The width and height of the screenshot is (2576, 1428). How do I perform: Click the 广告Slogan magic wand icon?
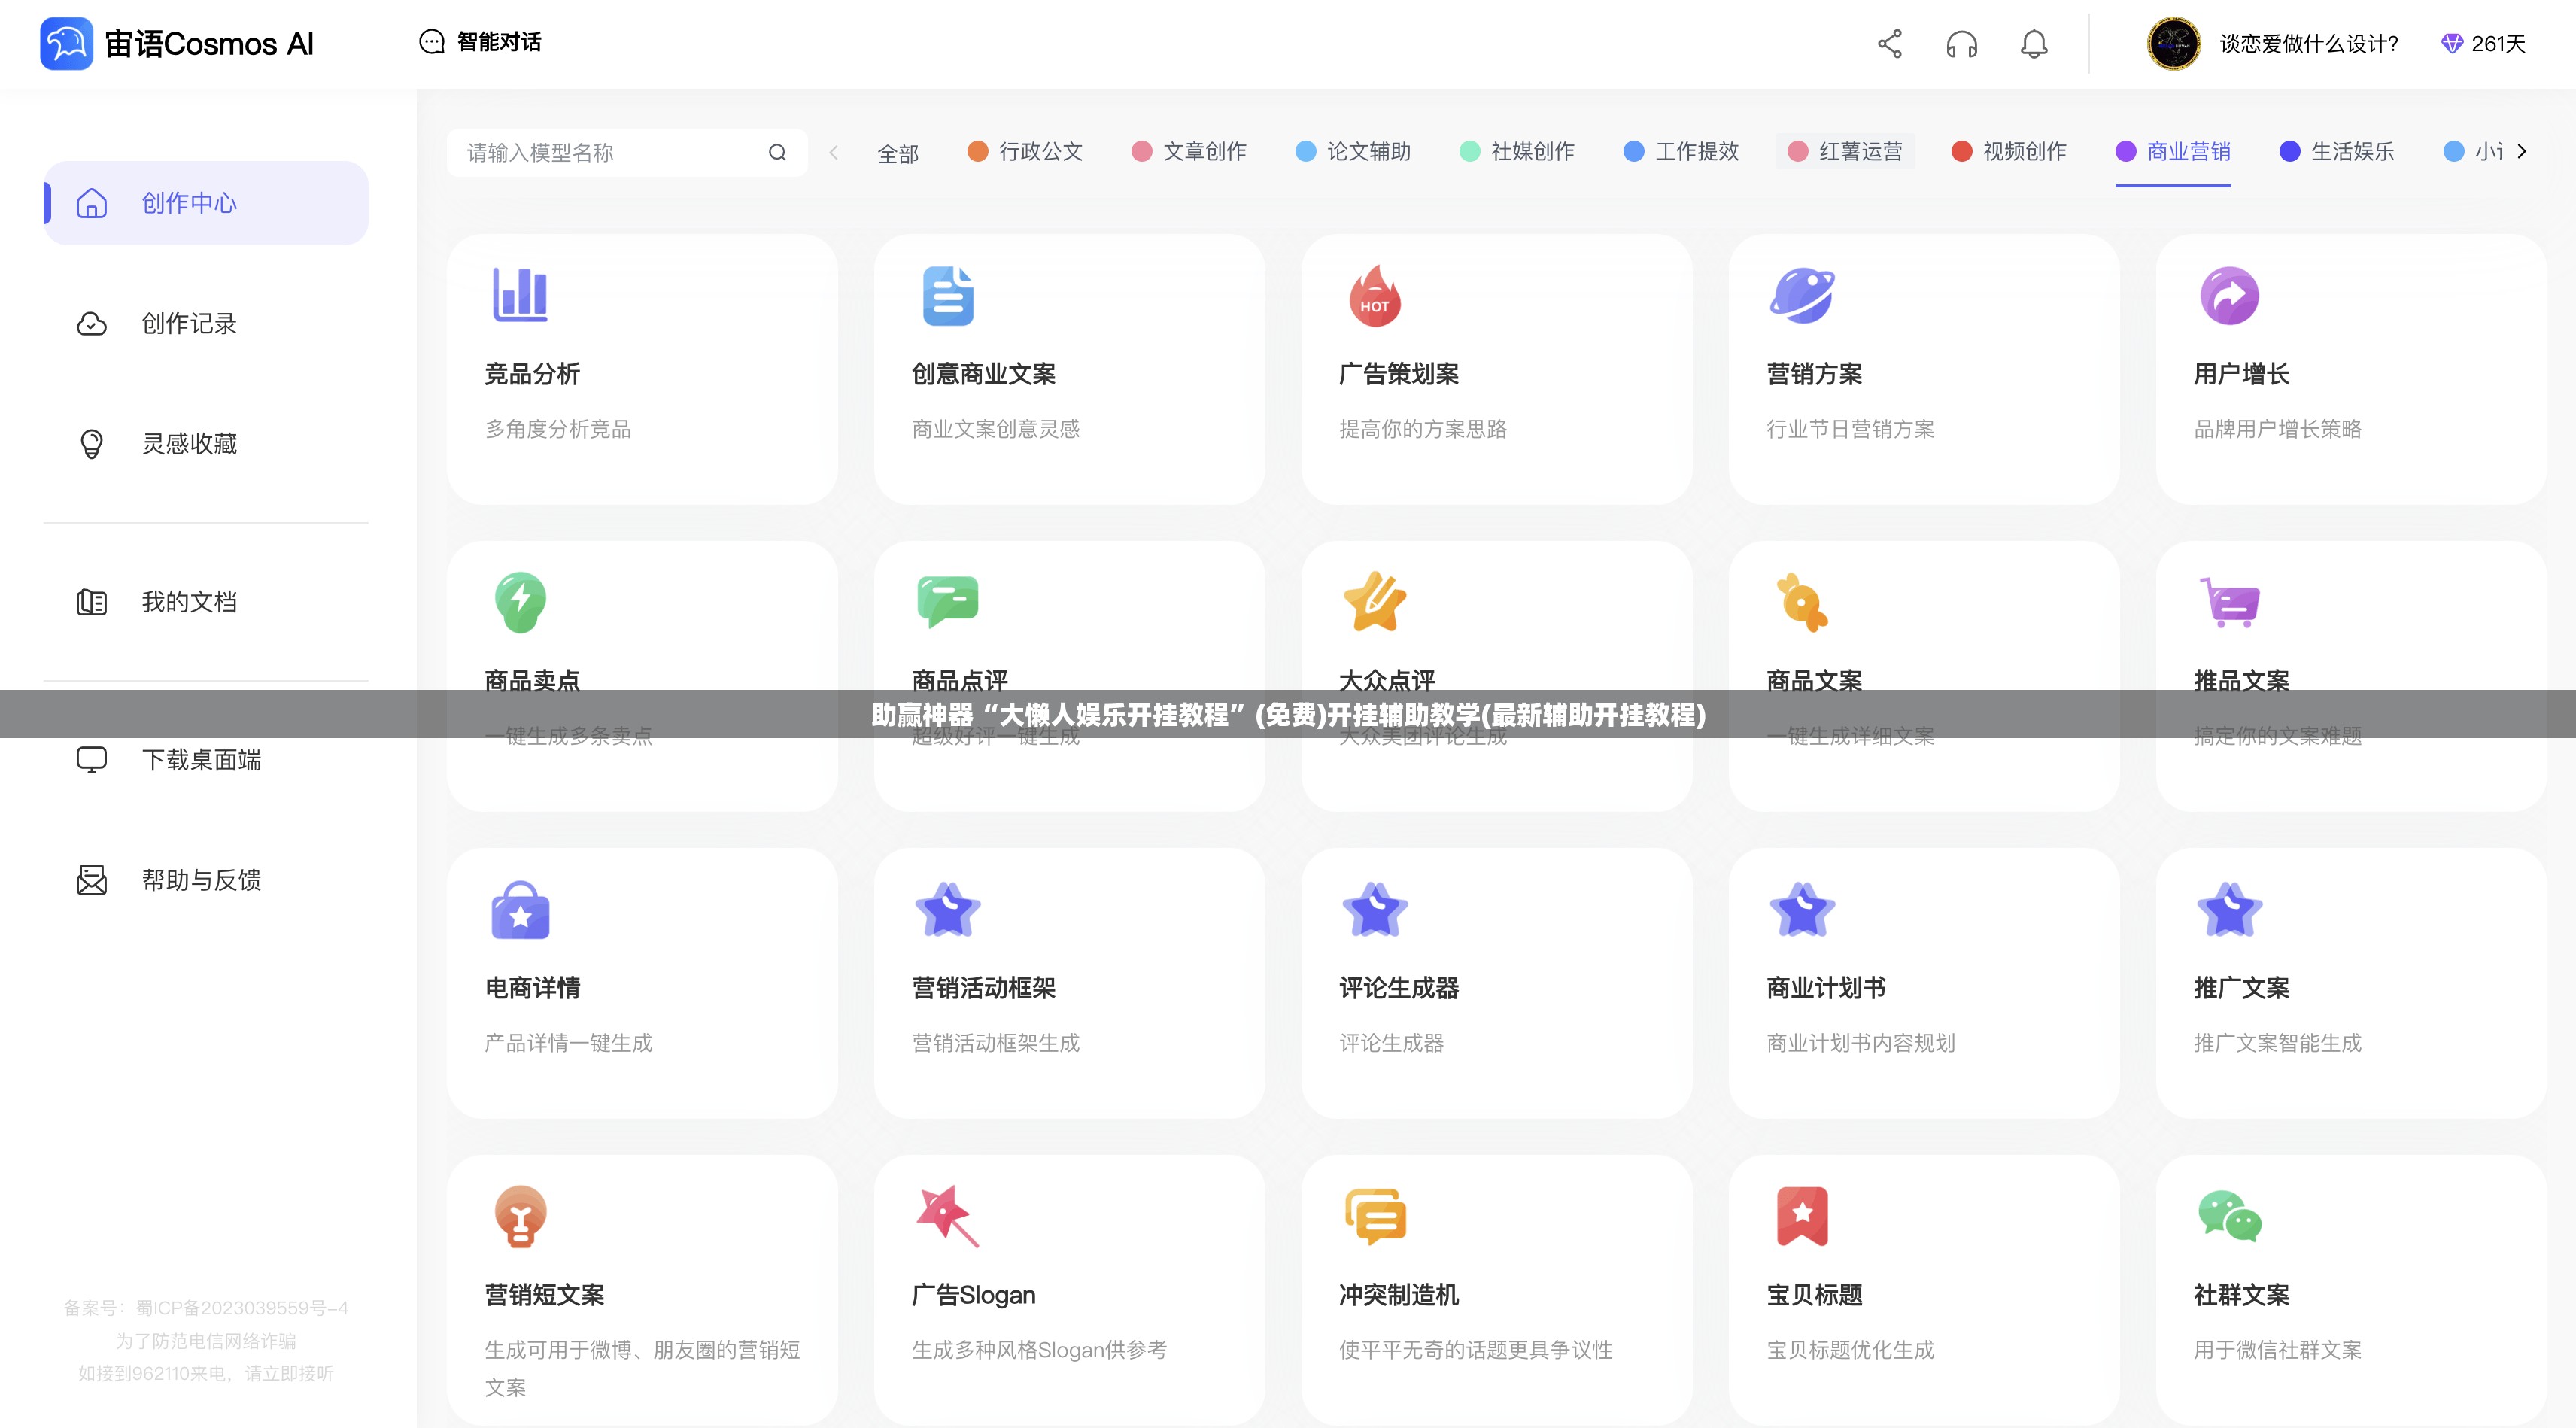point(948,1216)
